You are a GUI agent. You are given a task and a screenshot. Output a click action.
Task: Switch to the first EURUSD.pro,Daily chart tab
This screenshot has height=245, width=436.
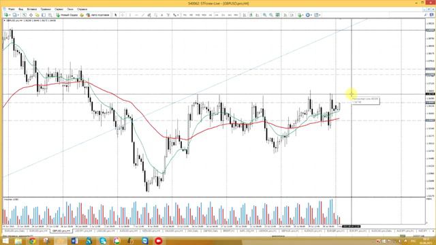[x=15, y=231]
